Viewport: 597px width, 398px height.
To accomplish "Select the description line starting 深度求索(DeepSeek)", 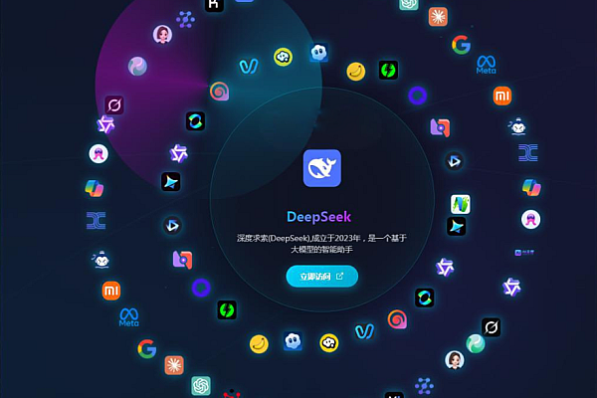I will (x=321, y=239).
